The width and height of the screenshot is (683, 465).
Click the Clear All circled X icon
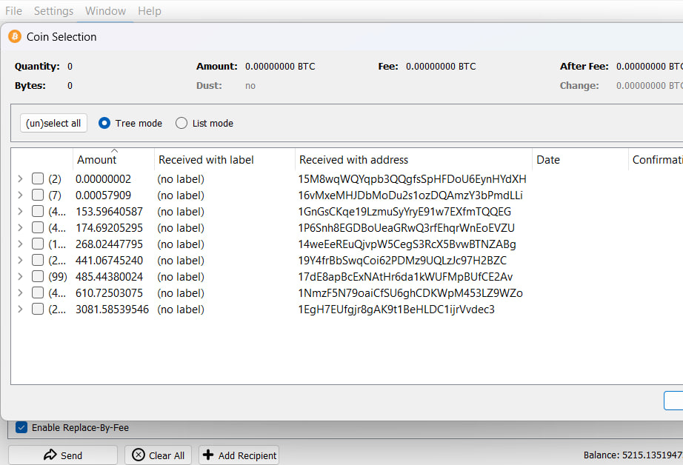coord(139,455)
